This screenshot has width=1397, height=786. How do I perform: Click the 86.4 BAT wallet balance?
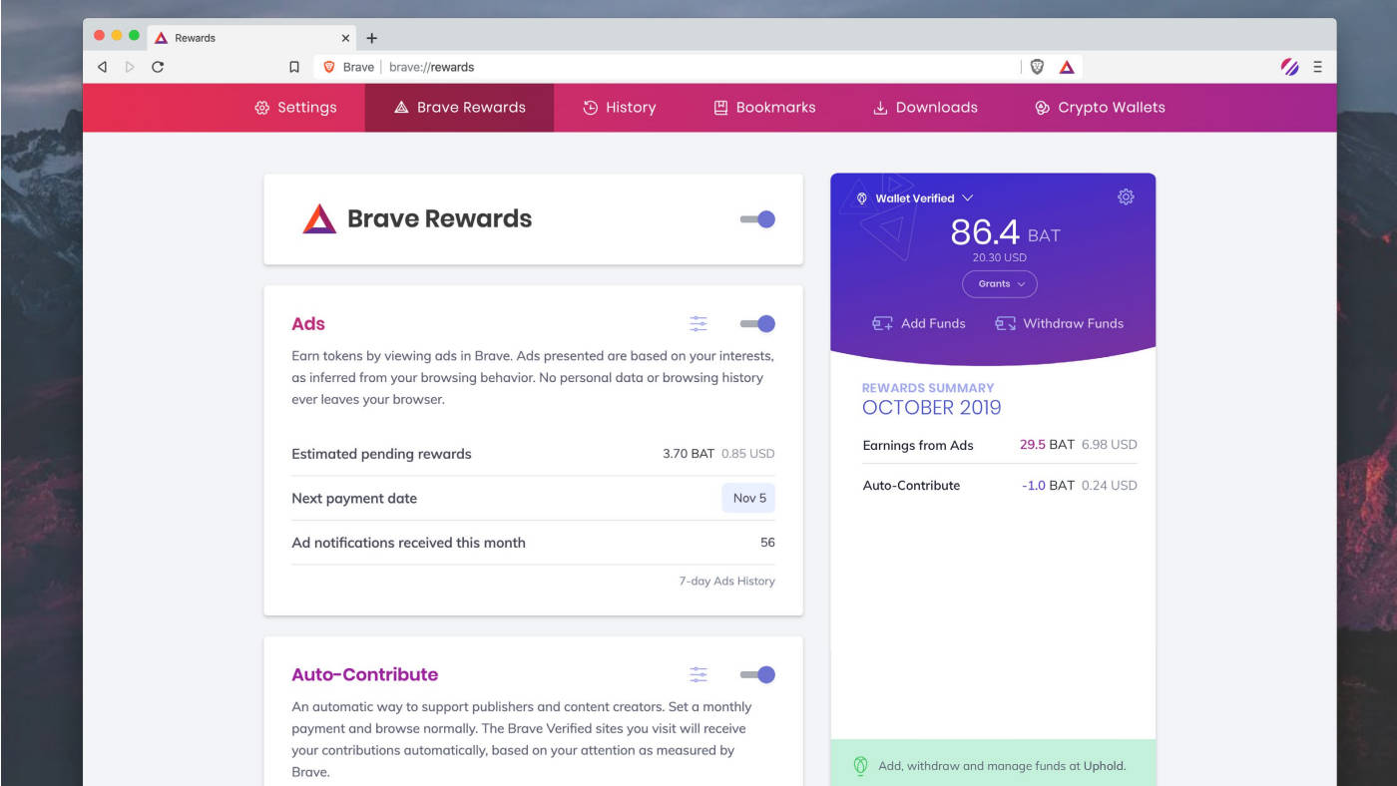click(1005, 232)
